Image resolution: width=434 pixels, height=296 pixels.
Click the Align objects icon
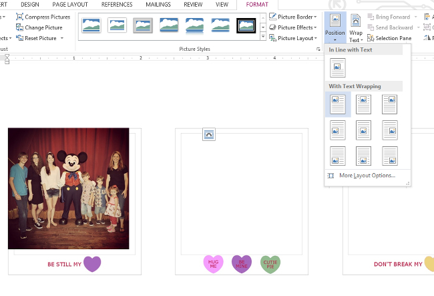(x=427, y=17)
